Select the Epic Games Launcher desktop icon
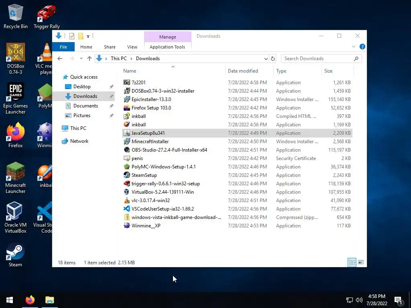Screen dimensions: 411x308 click(16, 98)
